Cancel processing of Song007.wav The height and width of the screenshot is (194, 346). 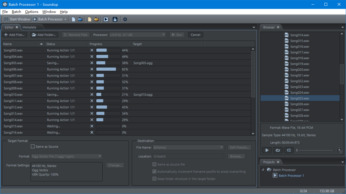[92, 75]
